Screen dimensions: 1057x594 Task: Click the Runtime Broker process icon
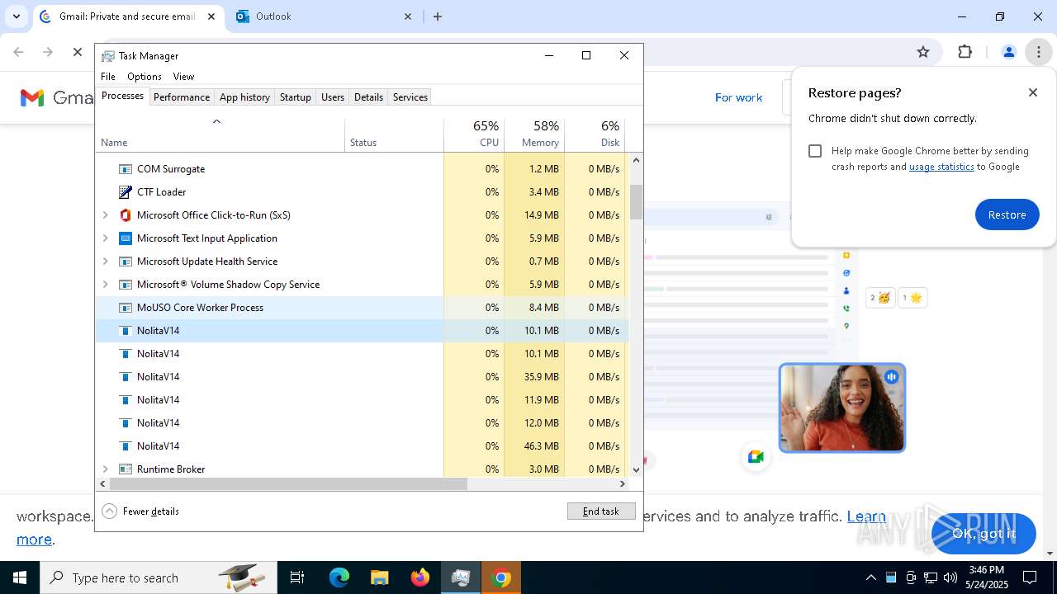126,469
